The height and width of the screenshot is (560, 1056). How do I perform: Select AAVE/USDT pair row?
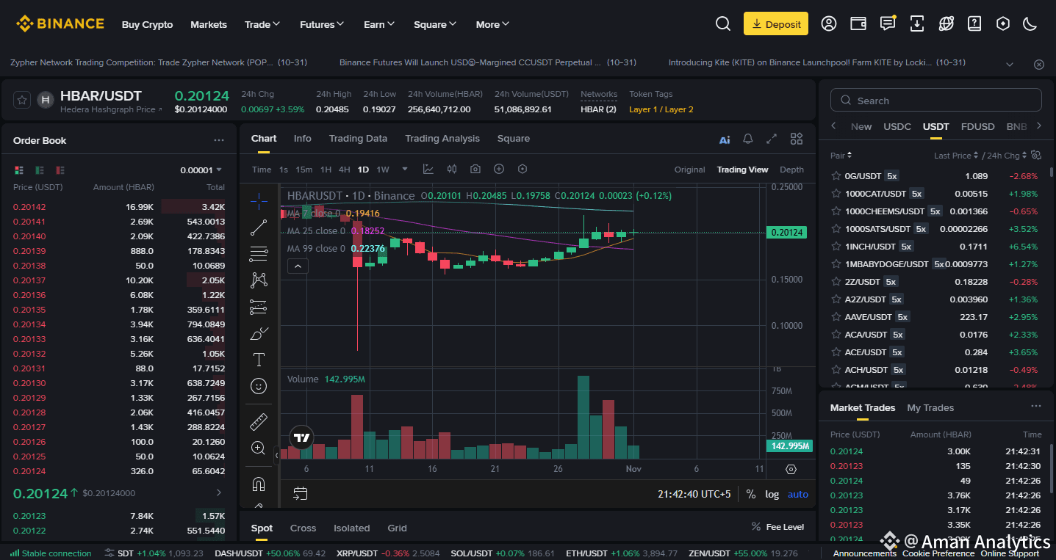[936, 317]
